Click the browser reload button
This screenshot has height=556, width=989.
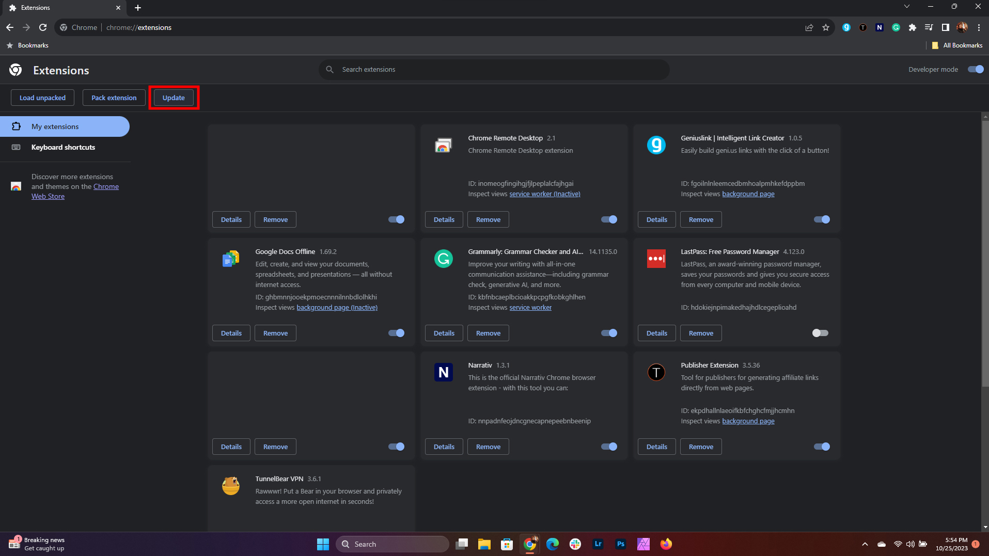tap(43, 28)
